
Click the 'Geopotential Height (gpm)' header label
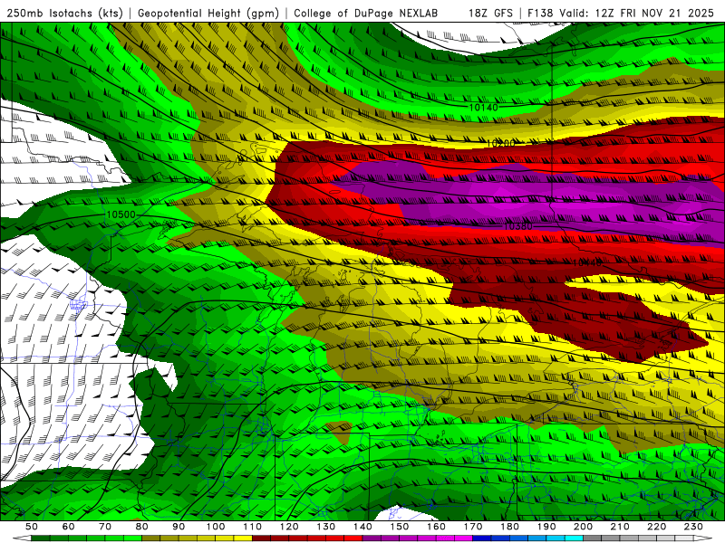[208, 14]
